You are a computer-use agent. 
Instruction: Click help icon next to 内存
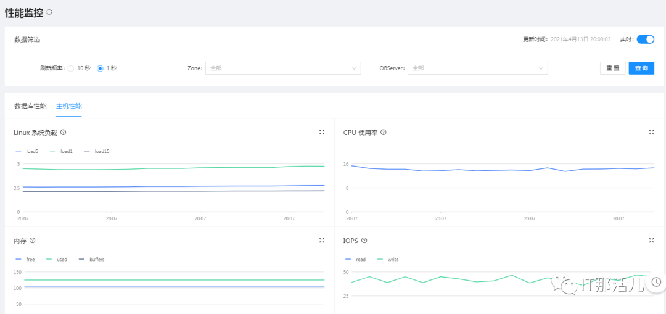(33, 241)
